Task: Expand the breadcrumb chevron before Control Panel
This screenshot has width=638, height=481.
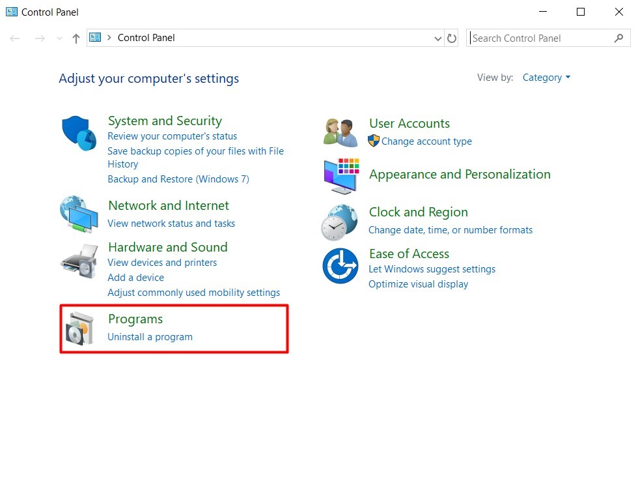Action: point(109,38)
